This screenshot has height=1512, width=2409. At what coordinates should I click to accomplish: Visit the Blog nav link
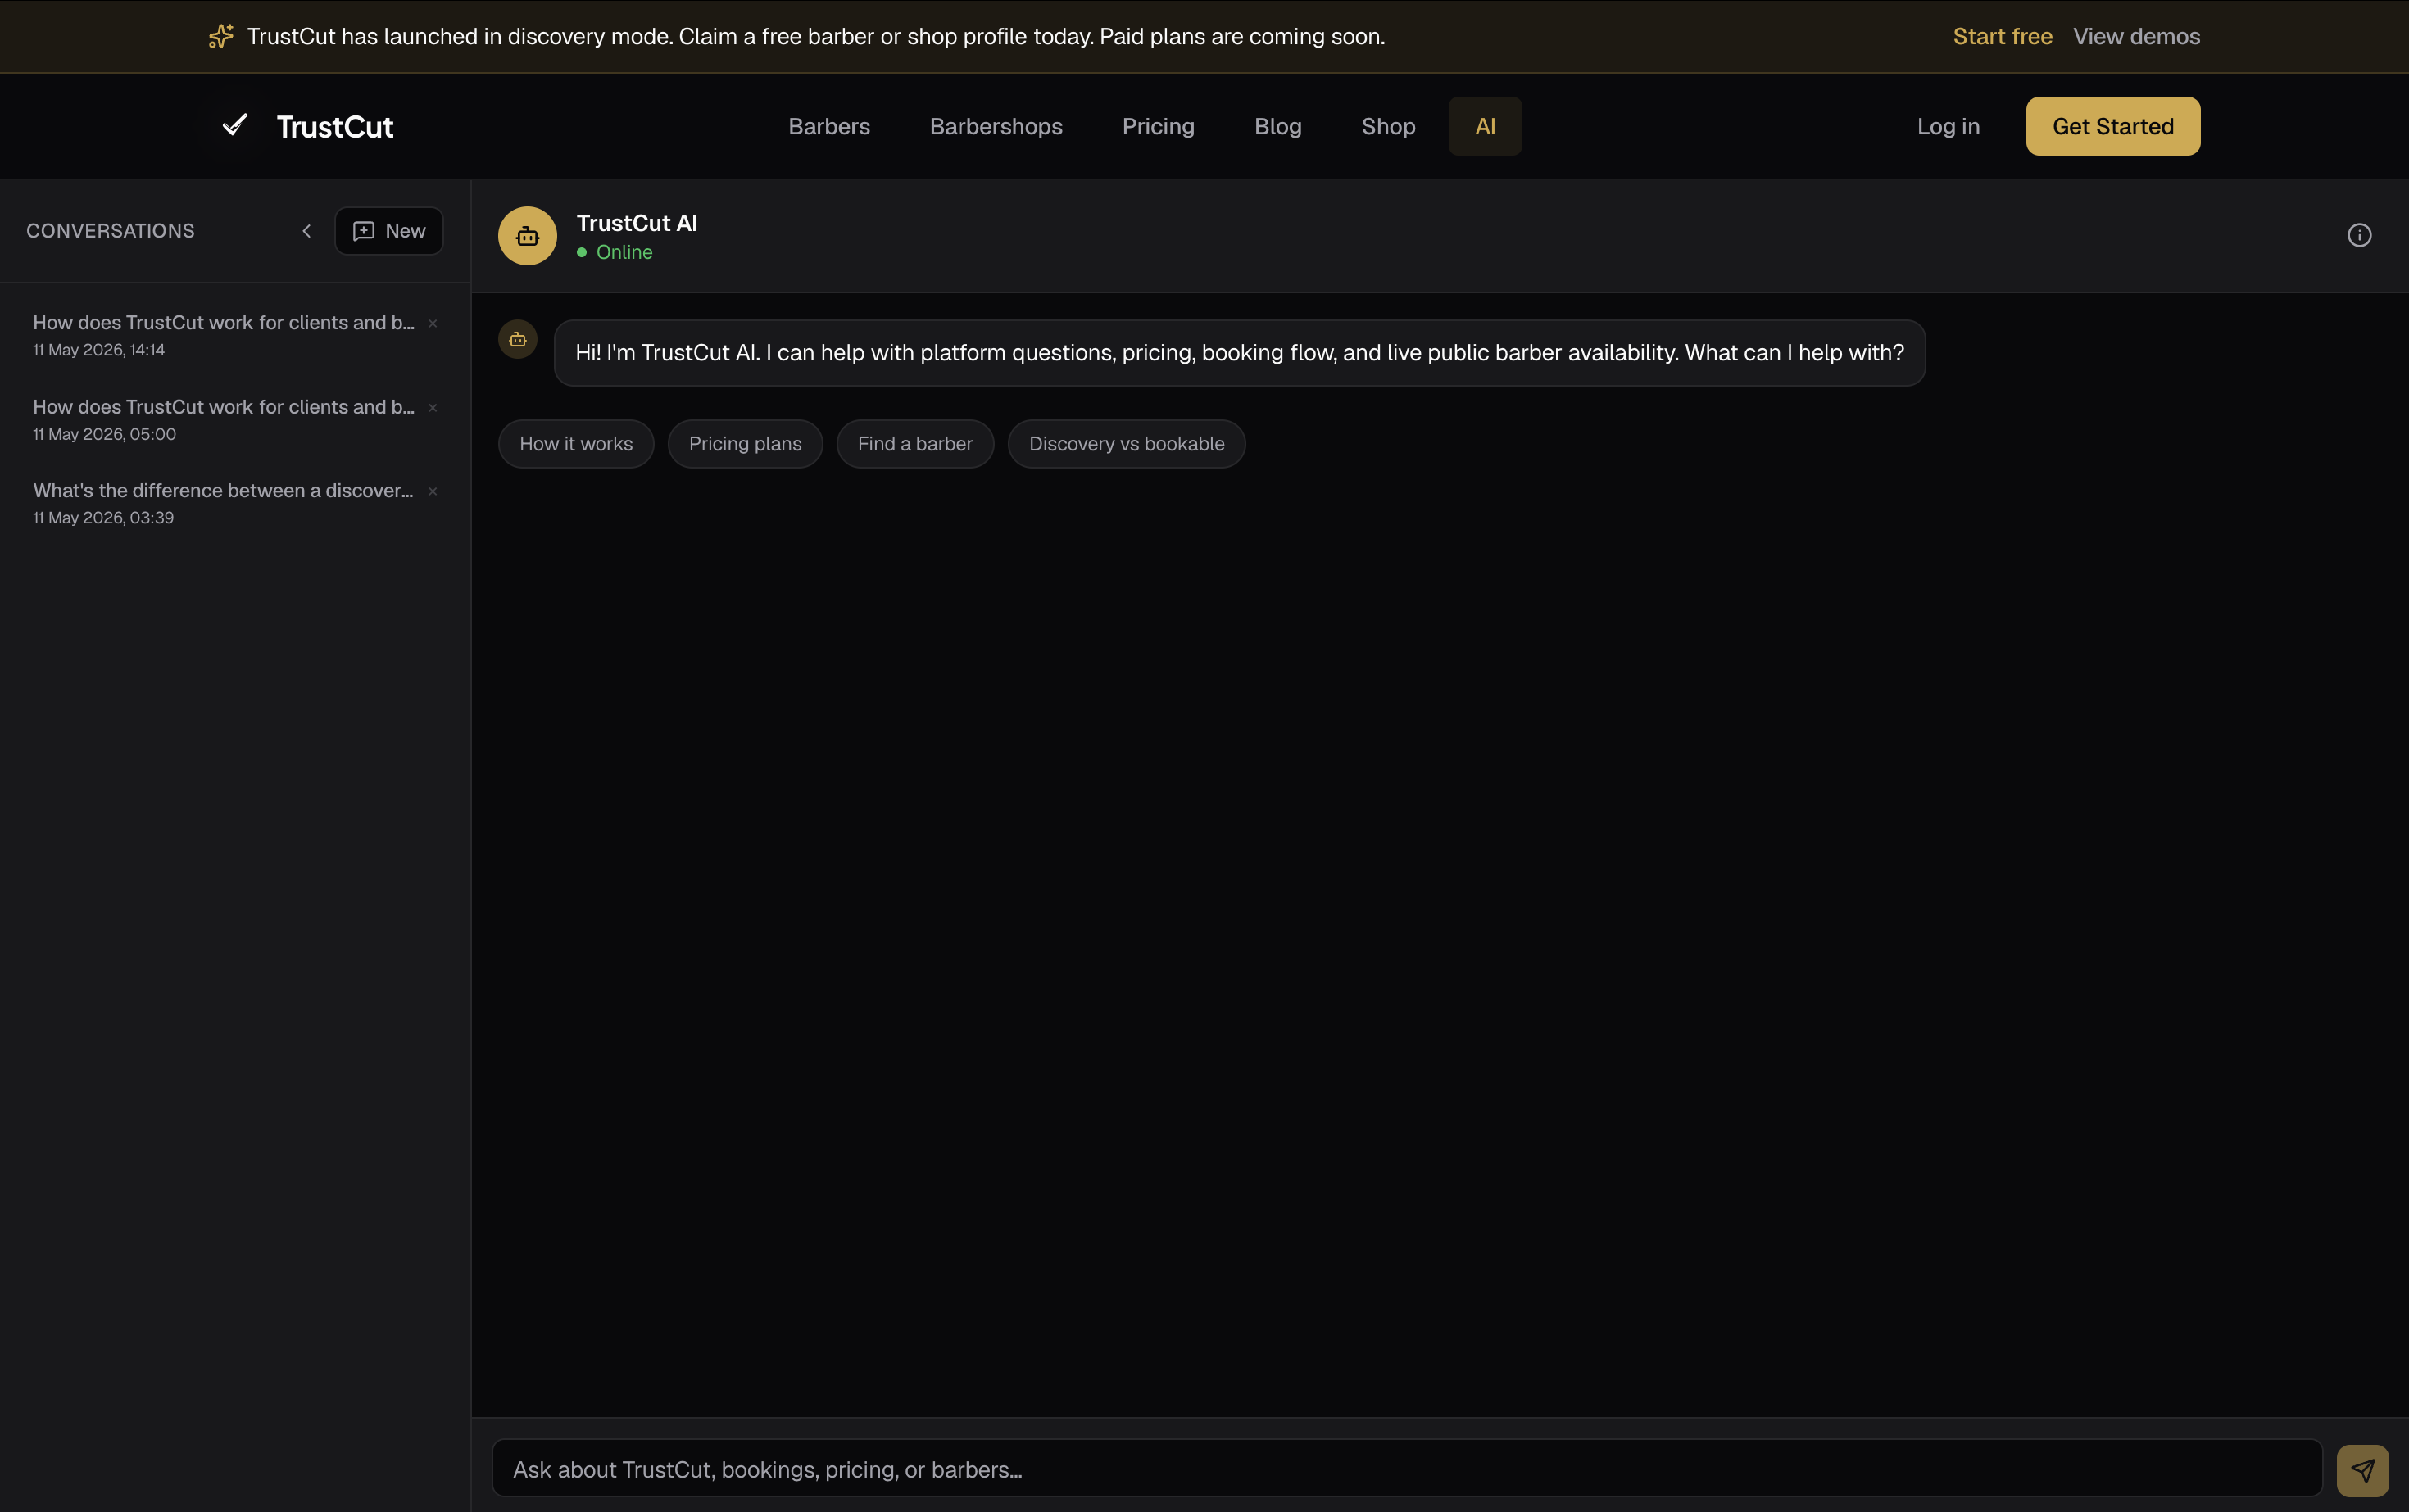point(1277,126)
